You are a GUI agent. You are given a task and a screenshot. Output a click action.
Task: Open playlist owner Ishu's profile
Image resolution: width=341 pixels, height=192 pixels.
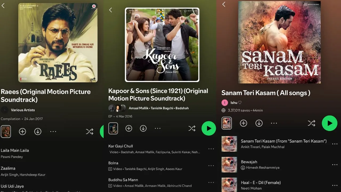(x=236, y=102)
